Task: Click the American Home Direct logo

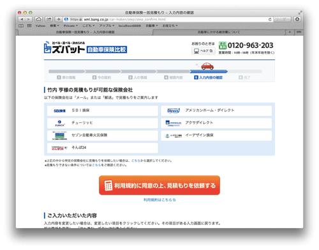Action: 174,111
